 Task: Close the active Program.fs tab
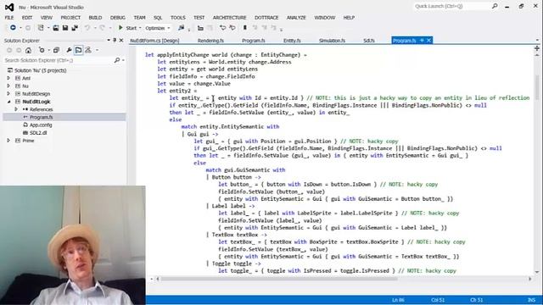point(428,41)
